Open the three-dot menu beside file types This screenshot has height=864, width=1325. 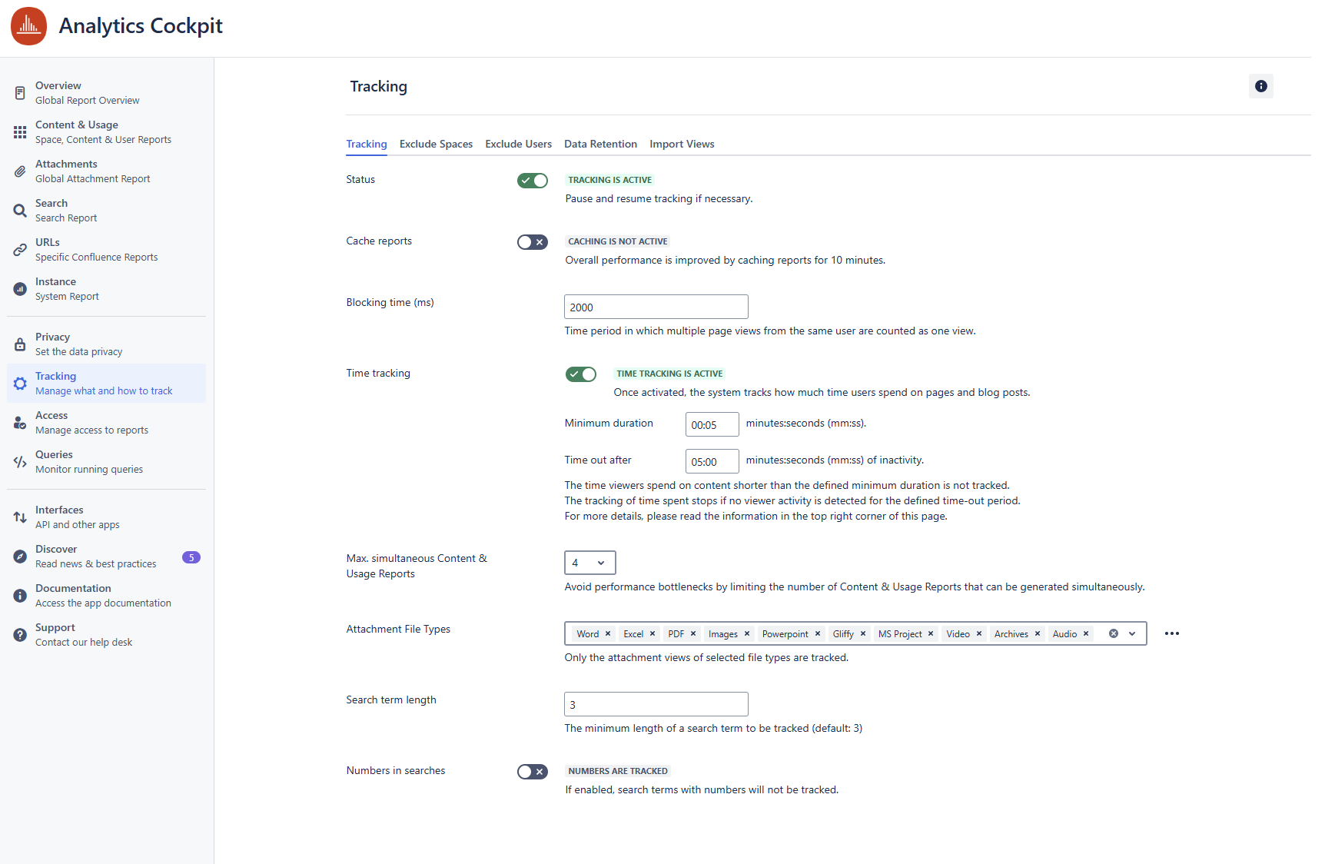click(x=1171, y=633)
